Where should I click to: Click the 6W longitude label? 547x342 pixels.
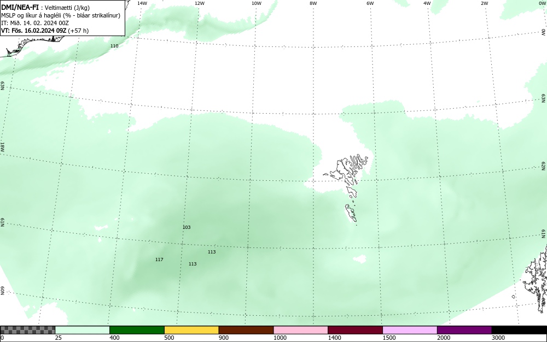370,3
